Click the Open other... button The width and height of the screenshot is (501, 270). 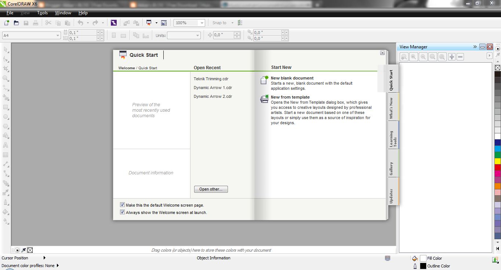click(x=211, y=189)
